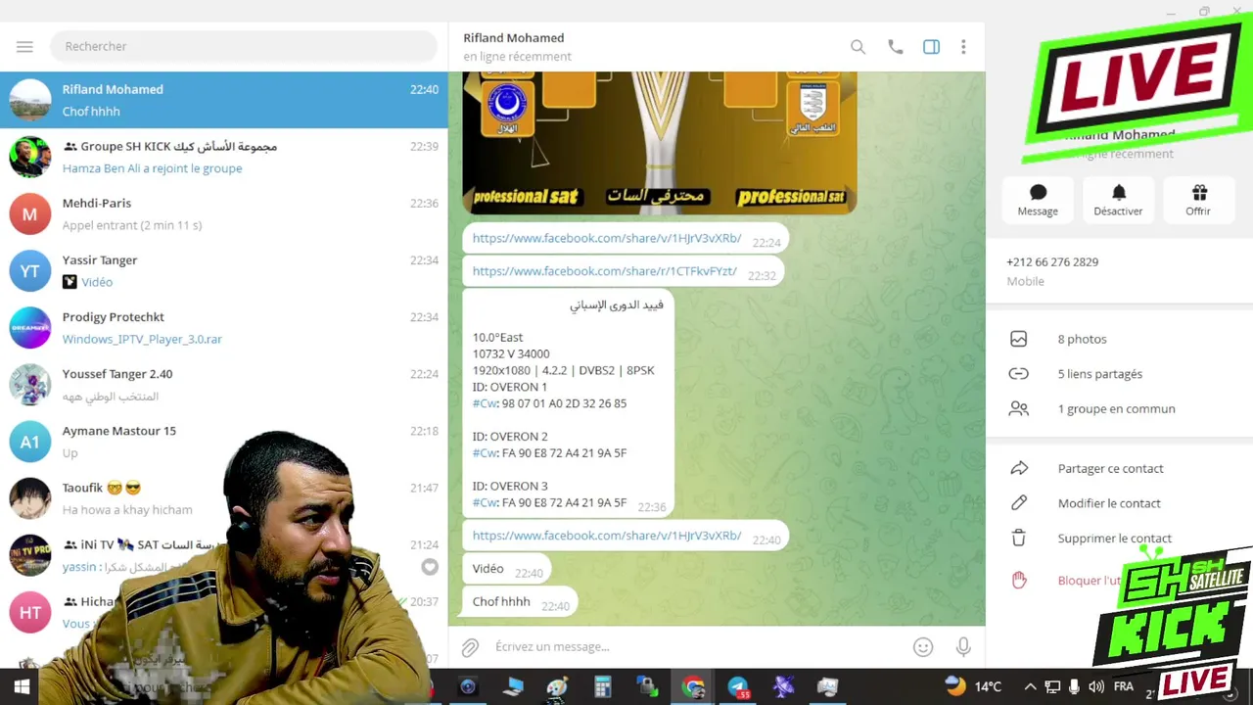Click #Cw hashtag under OVERON 1

[x=485, y=403]
